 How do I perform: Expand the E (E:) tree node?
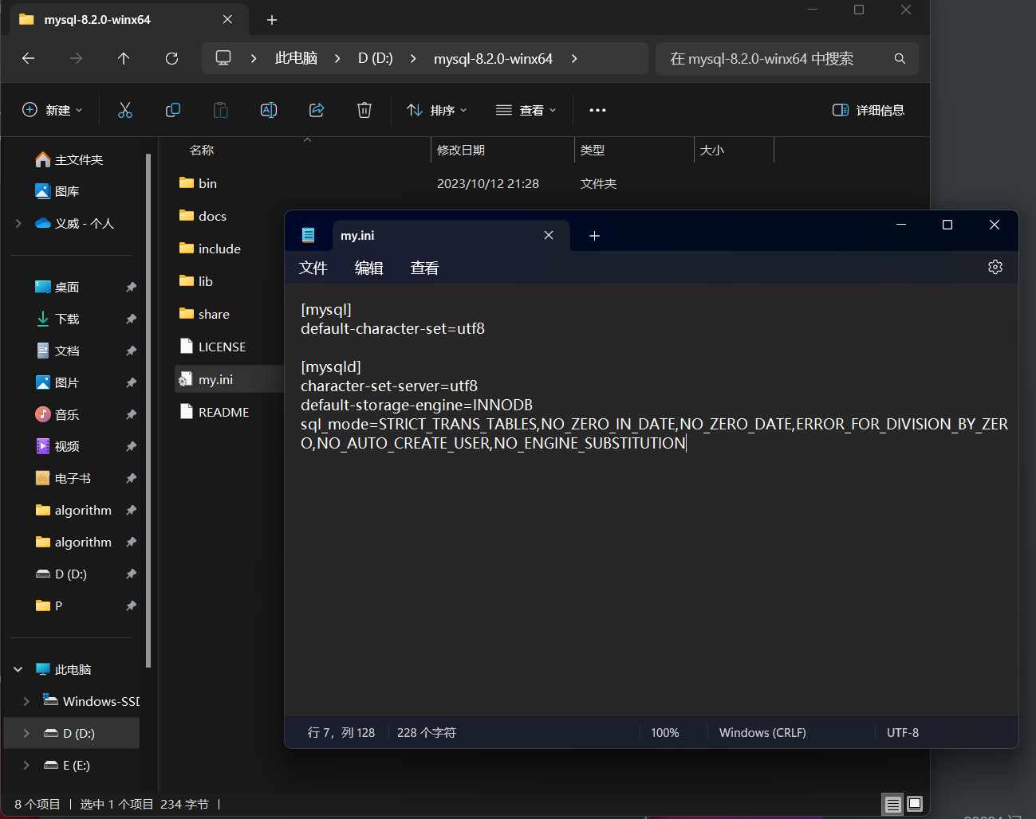point(26,765)
